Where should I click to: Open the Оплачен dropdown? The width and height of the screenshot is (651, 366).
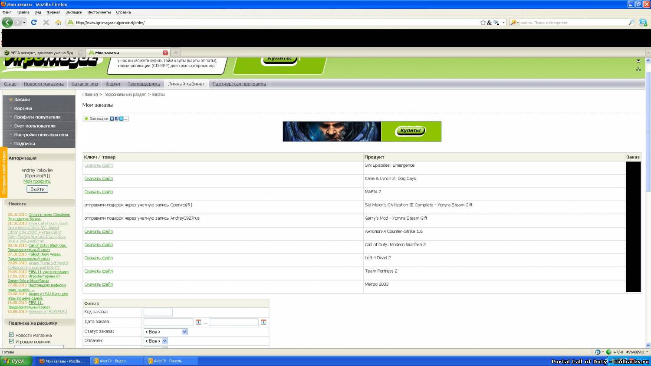point(156,341)
